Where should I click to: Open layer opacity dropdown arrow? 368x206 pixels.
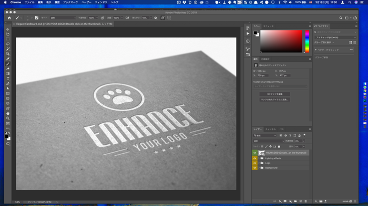click(x=304, y=141)
